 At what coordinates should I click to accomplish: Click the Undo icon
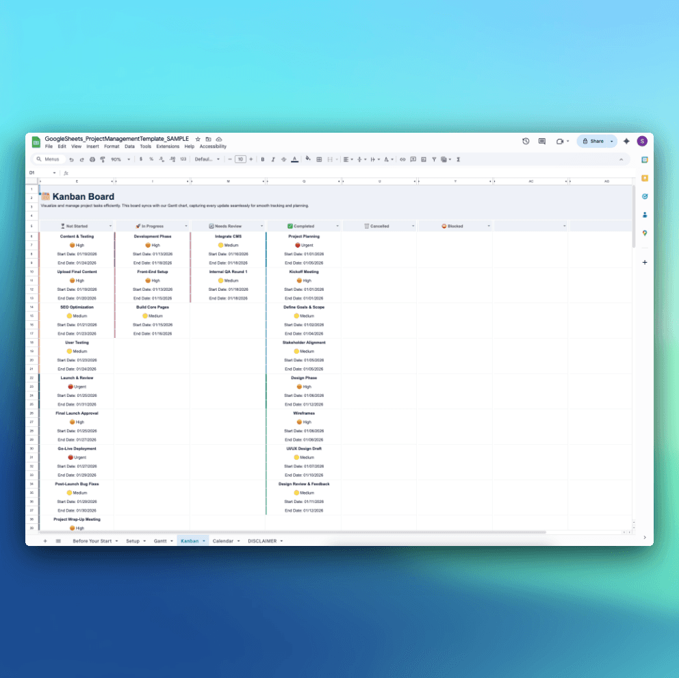click(x=72, y=159)
